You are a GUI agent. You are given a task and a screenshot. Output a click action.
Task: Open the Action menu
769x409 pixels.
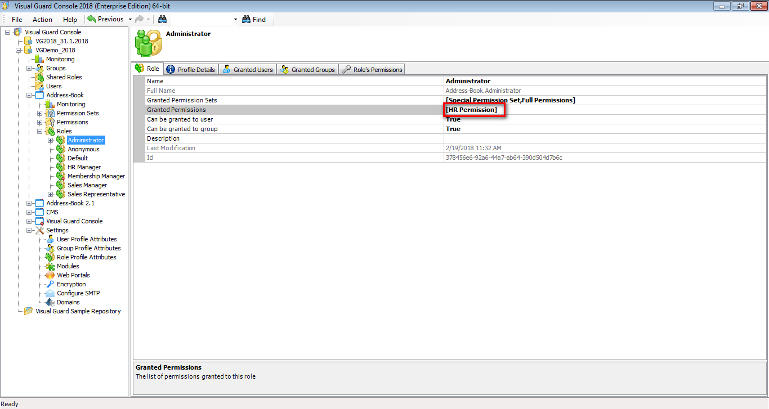click(42, 19)
